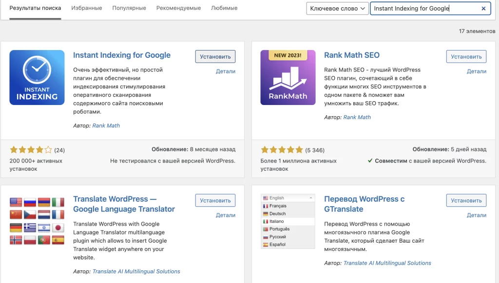Open author Translate AI link under GTranslate
The height and width of the screenshot is (283, 499).
387,263
